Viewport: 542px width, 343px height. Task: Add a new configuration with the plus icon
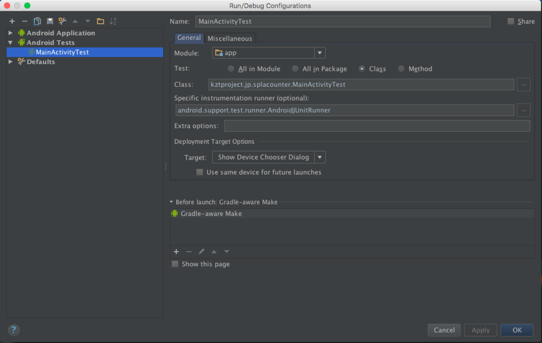12,21
